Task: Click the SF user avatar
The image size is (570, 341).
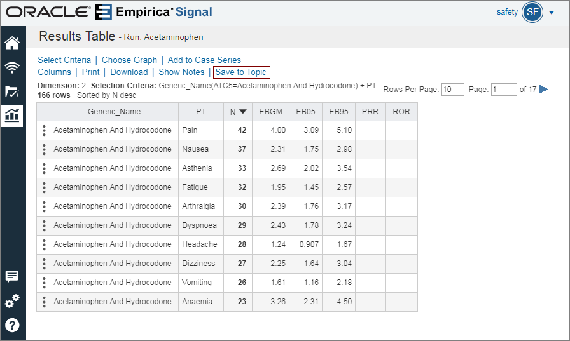Action: [x=532, y=12]
